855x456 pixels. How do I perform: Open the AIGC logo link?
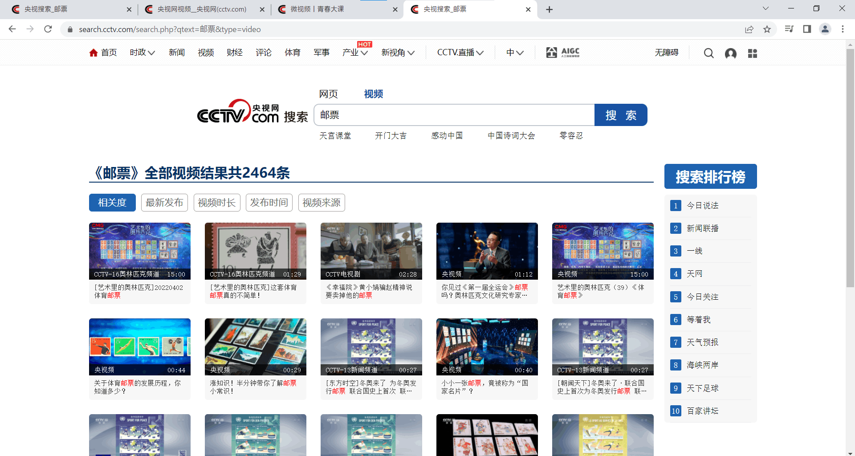tap(563, 53)
